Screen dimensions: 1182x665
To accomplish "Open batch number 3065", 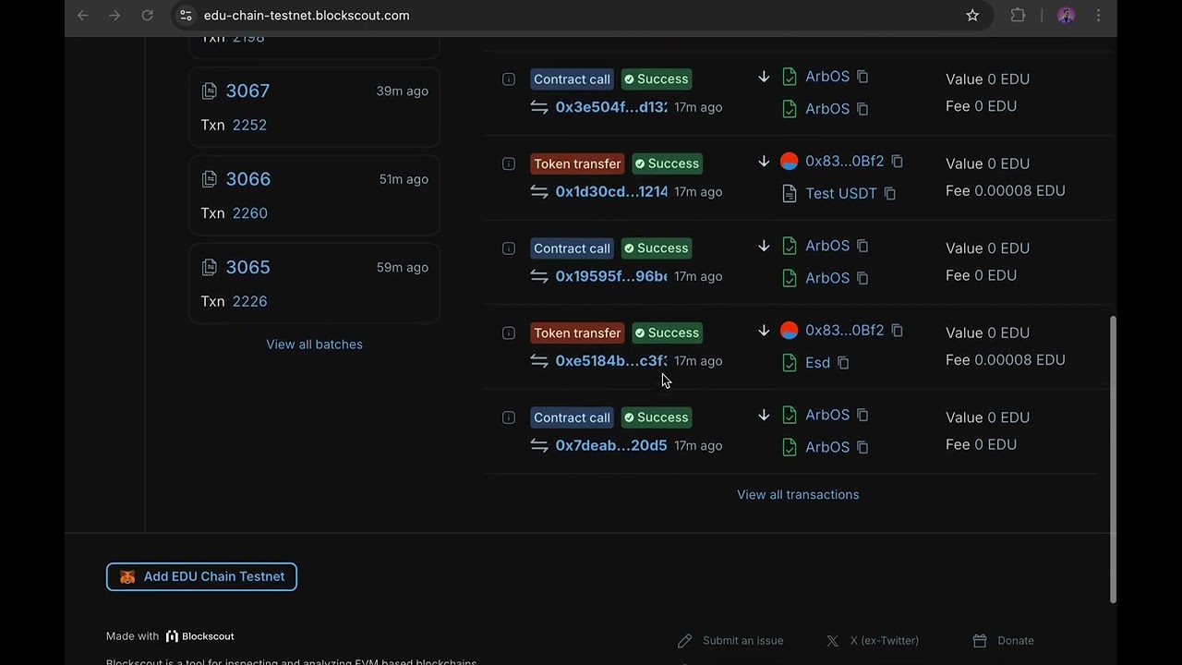I will [247, 267].
